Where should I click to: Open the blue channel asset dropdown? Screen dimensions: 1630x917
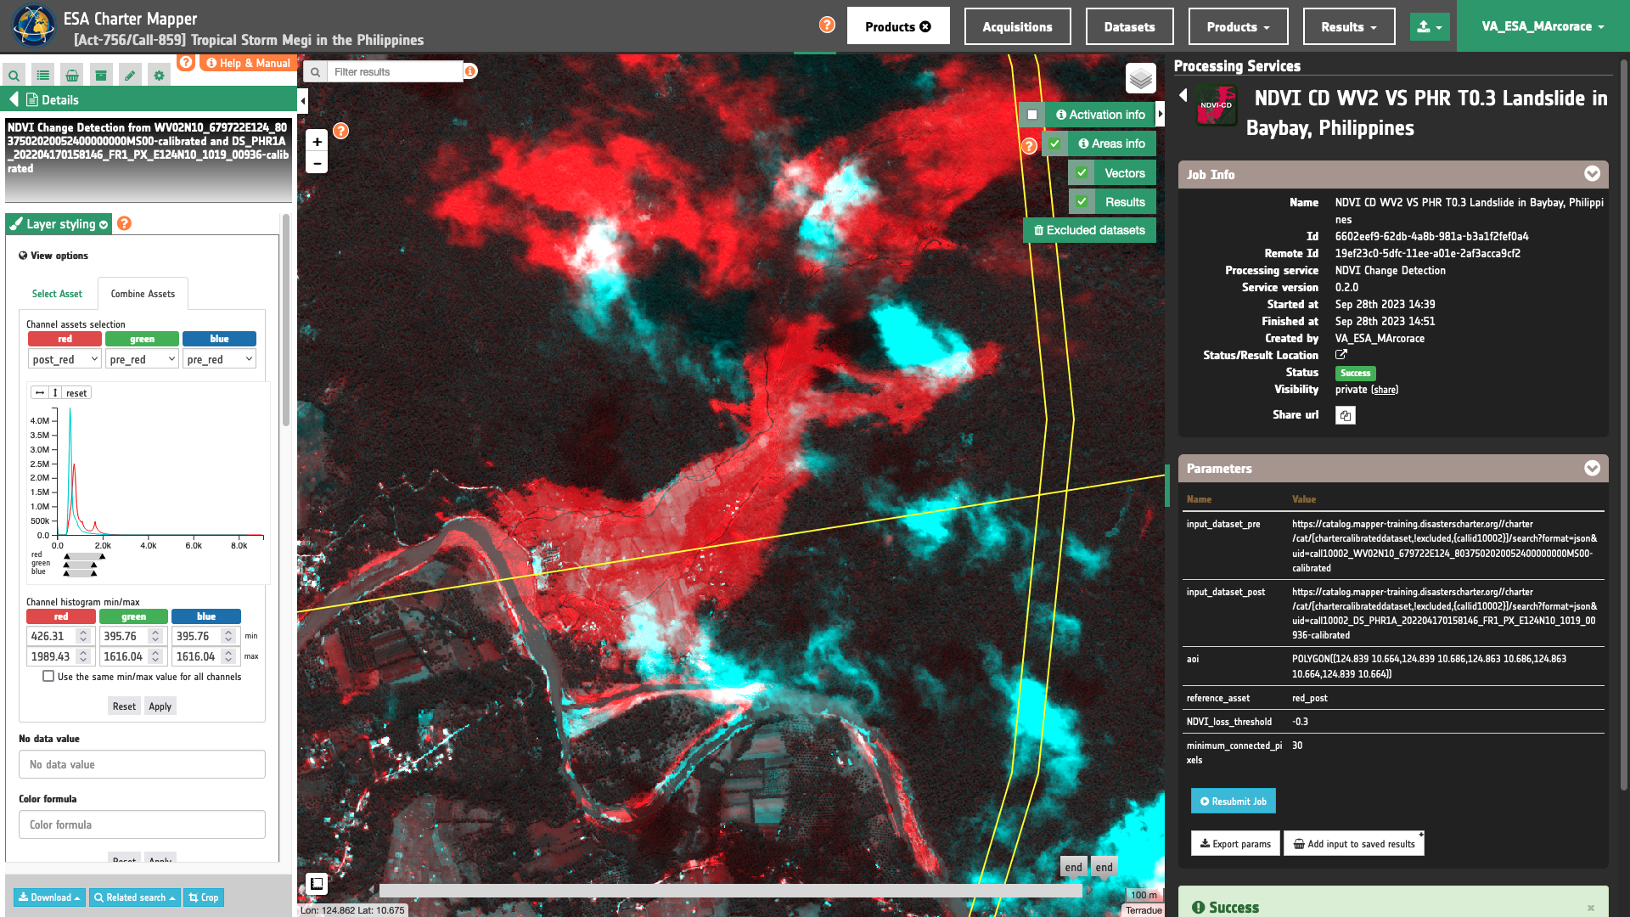pyautogui.click(x=219, y=359)
